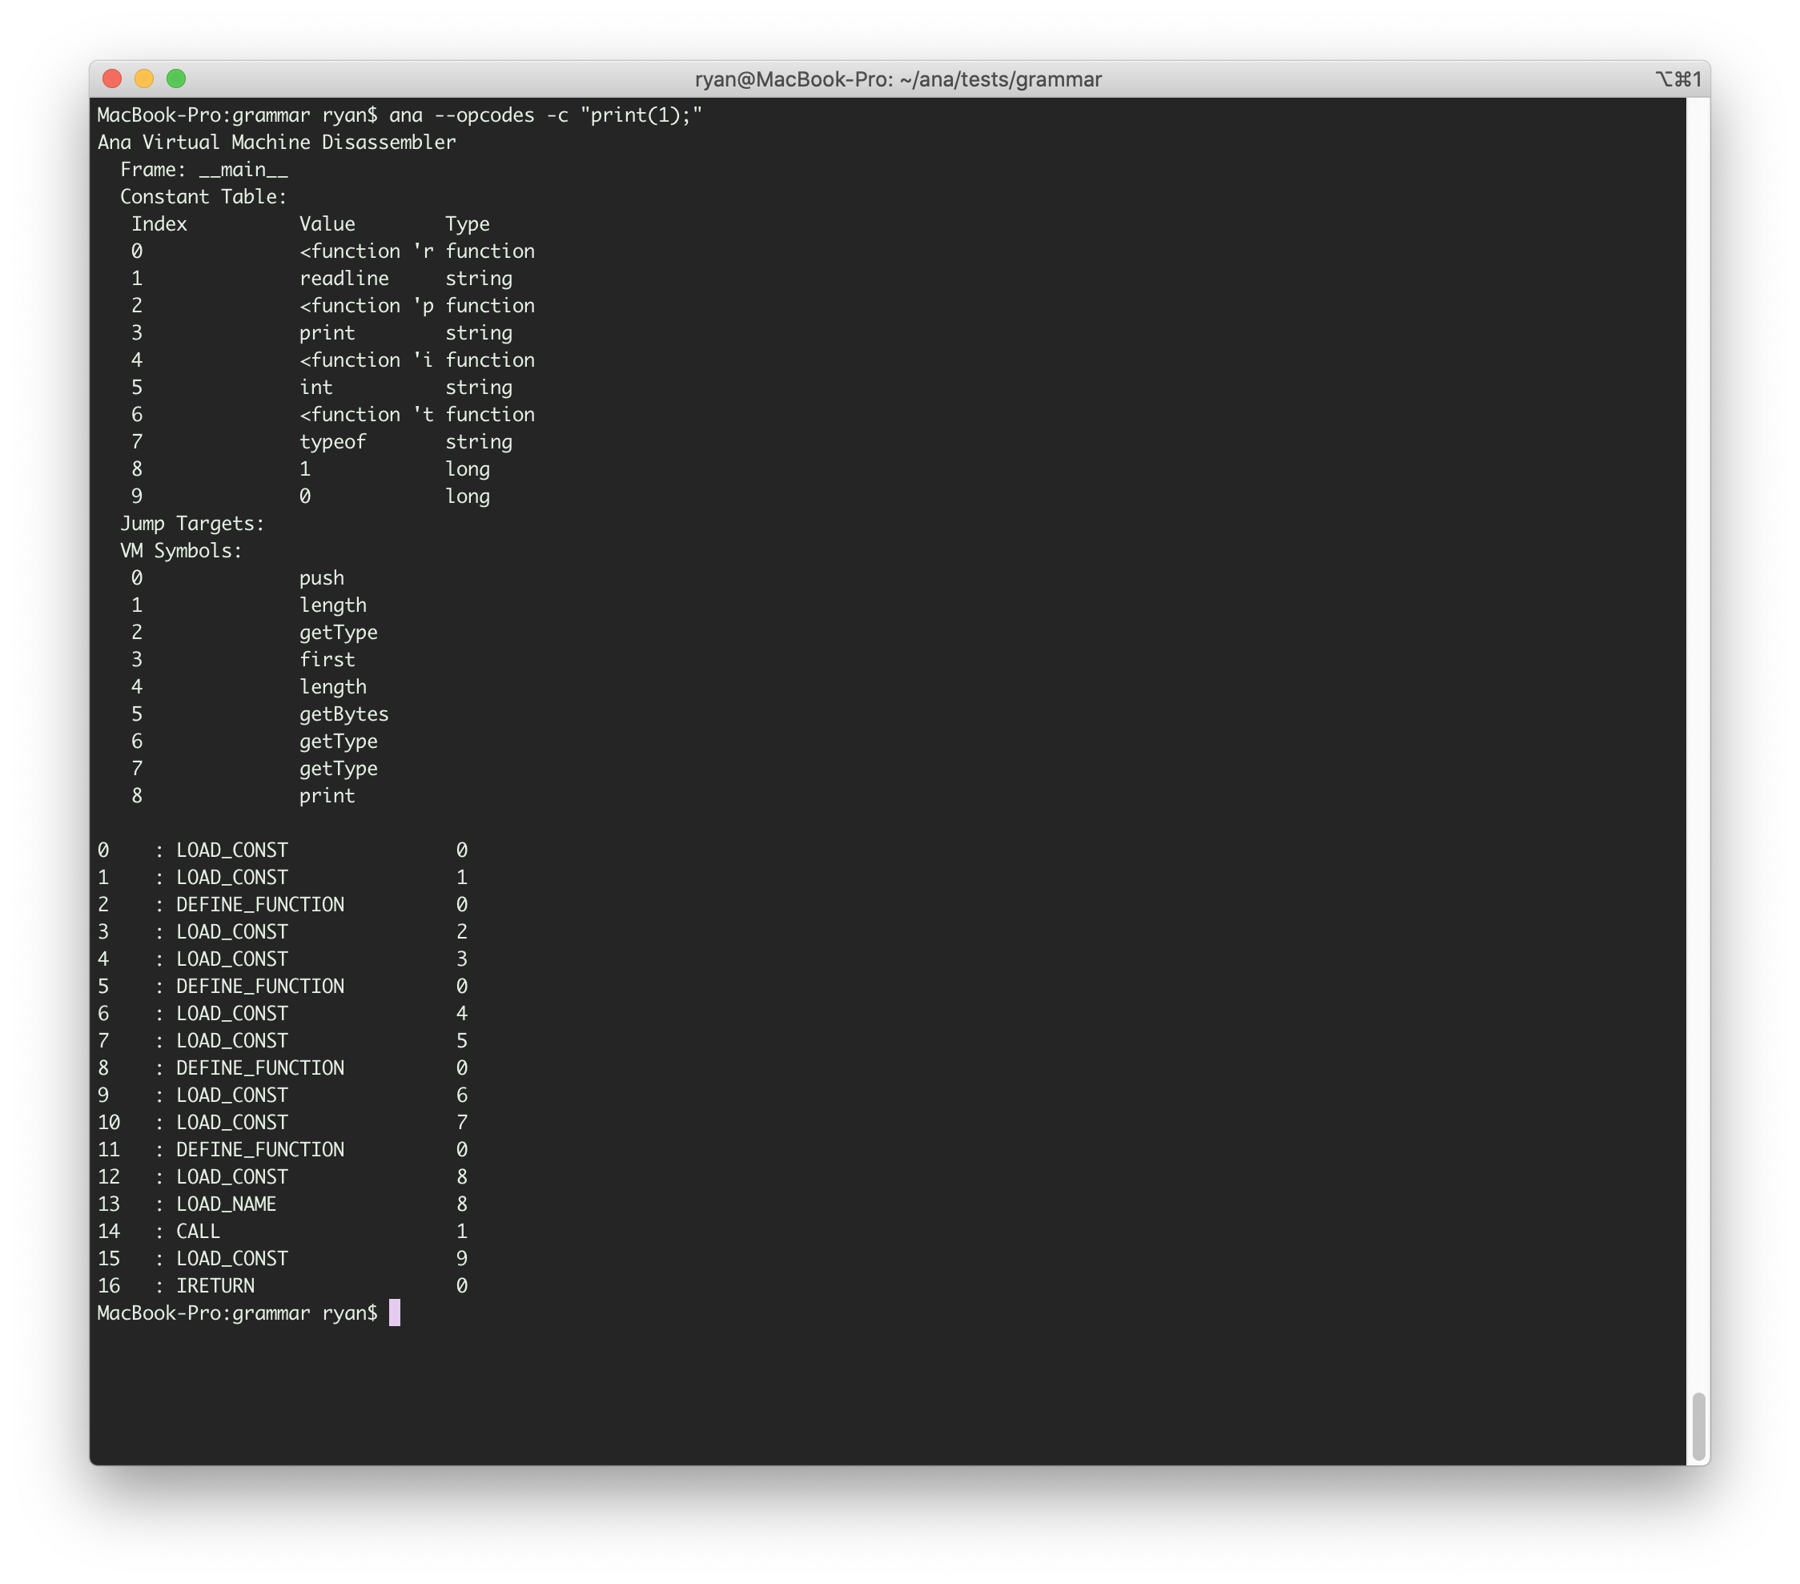Click the "<function 'r" constant value
Image resolution: width=1800 pixels, height=1584 pixels.
(367, 251)
